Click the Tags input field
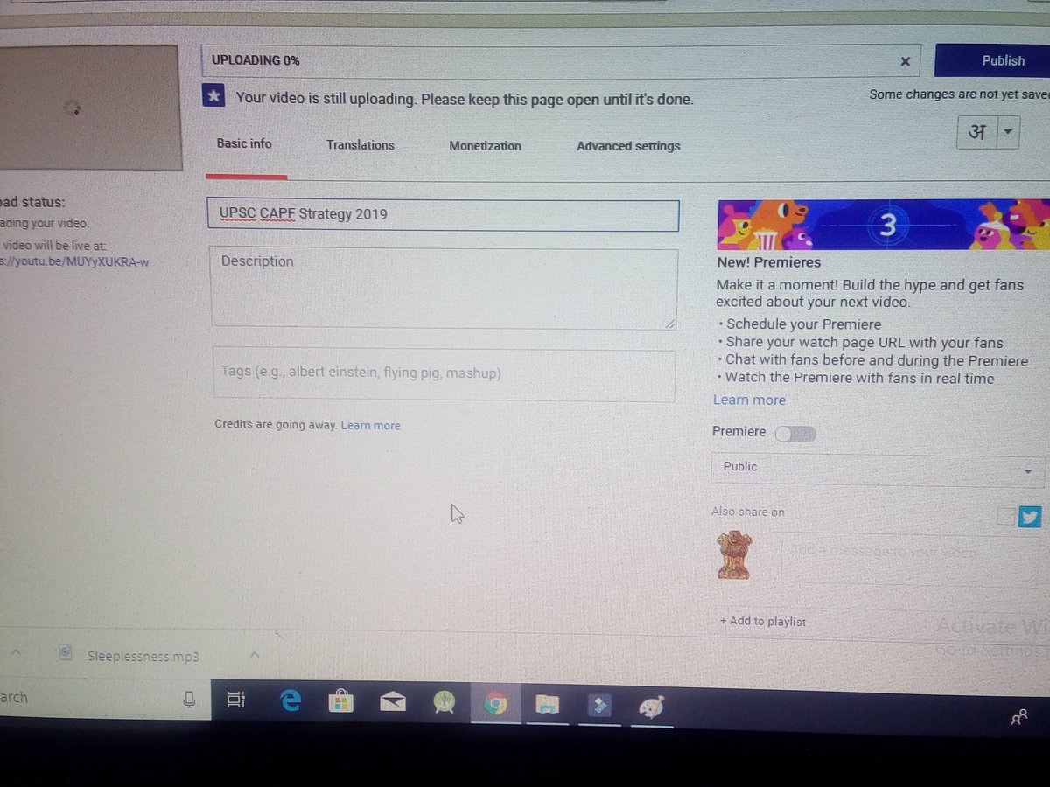Screen dimensions: 1050x787 pyautogui.click(x=444, y=375)
